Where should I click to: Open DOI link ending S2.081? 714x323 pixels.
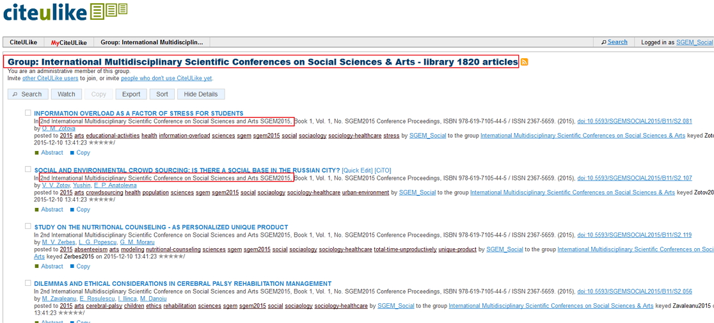634,122
